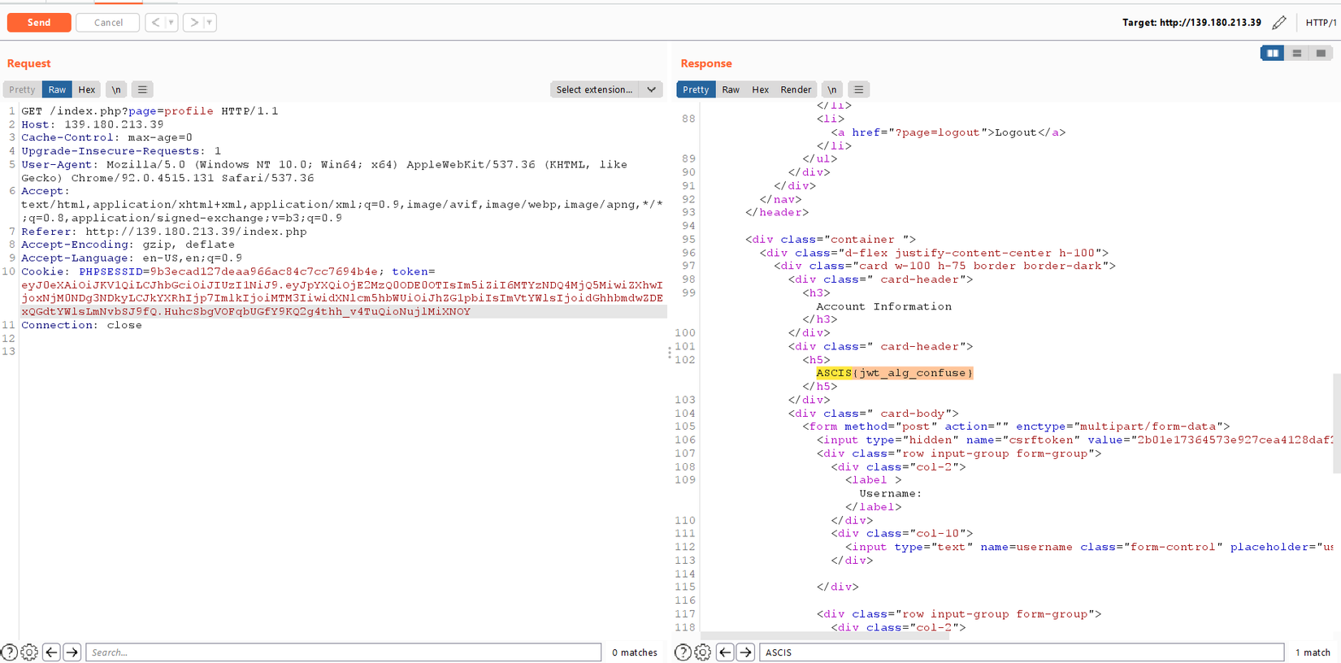Image resolution: width=1341 pixels, height=663 pixels.
Task: Open search help for the Request panel
Action: coord(10,652)
